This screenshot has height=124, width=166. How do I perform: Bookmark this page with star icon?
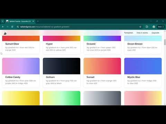[140, 27]
